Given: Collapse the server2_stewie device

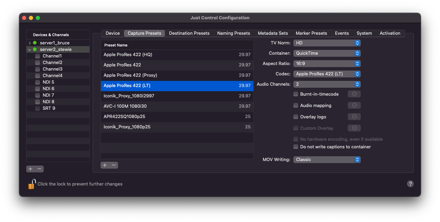Looking at the screenshot, I should [30, 50].
